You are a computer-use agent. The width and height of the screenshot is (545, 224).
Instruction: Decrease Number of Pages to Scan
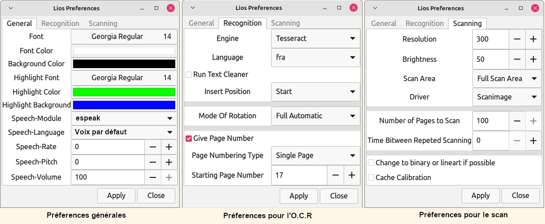coord(517,121)
